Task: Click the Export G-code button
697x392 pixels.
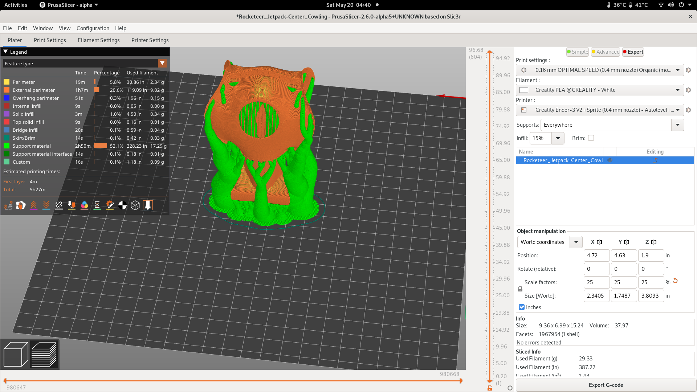Action: pos(606,385)
